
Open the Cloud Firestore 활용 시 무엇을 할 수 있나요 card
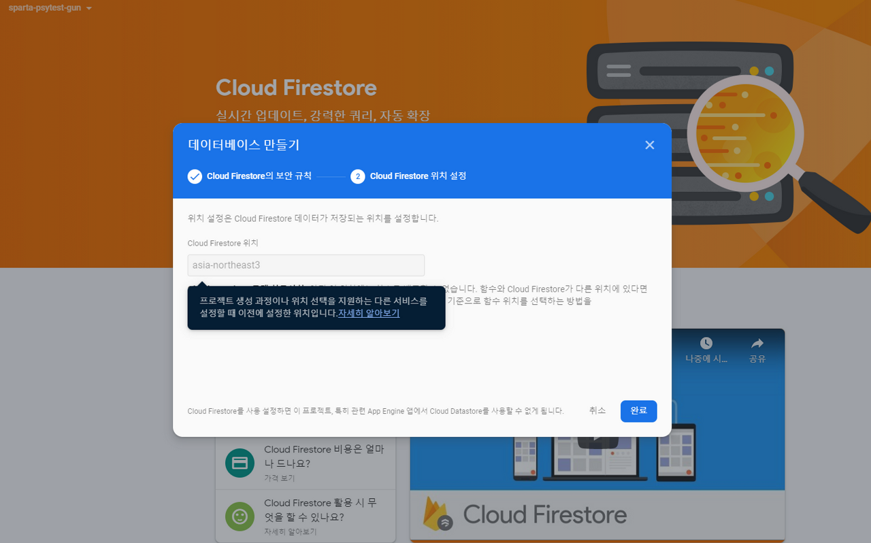pyautogui.click(x=306, y=516)
